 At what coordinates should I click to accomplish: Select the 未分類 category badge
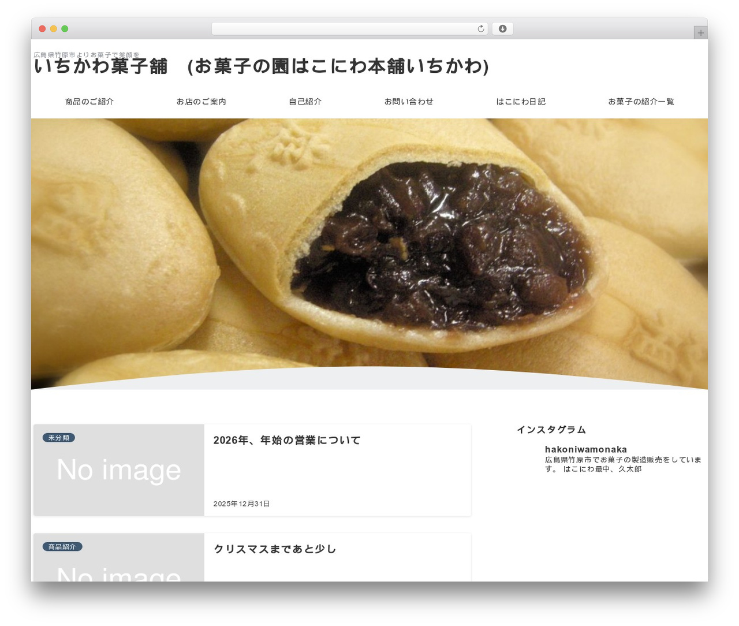click(x=59, y=438)
